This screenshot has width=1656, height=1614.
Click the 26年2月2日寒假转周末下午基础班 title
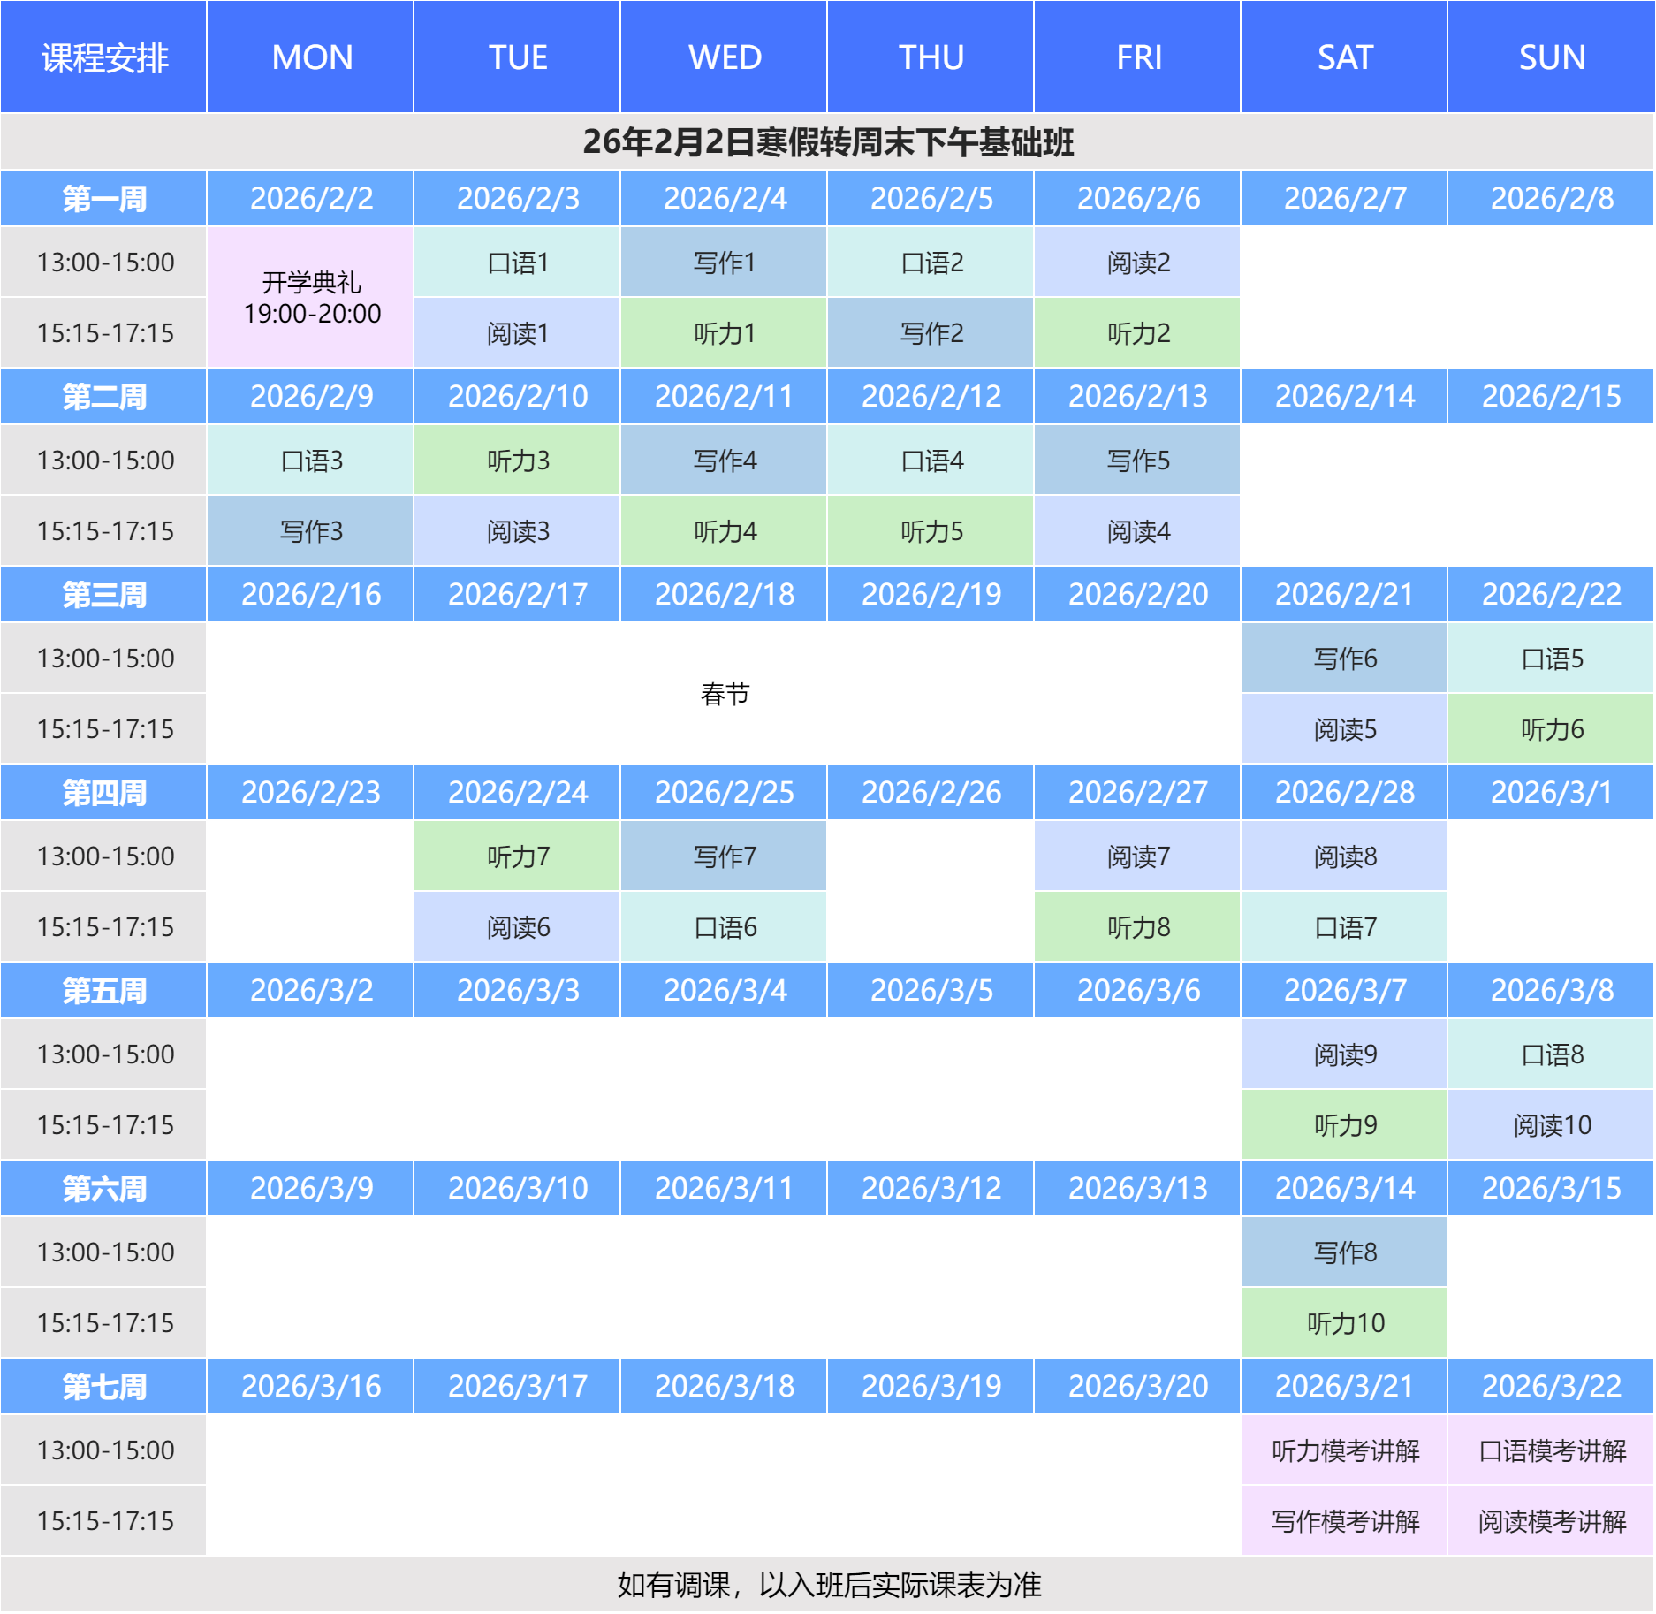tap(827, 141)
